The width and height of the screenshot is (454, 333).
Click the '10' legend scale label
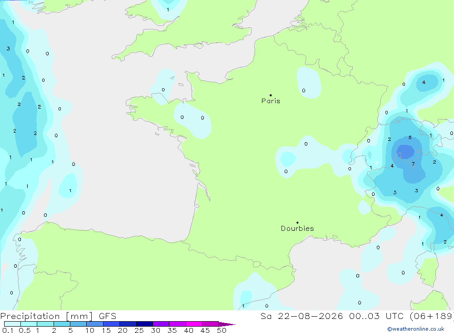point(90,330)
